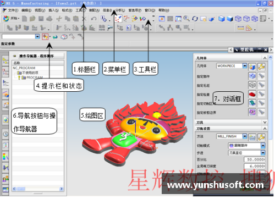Click the flashlight display icon beside 指定部件
The width and height of the screenshot is (275, 199).
(261, 76)
